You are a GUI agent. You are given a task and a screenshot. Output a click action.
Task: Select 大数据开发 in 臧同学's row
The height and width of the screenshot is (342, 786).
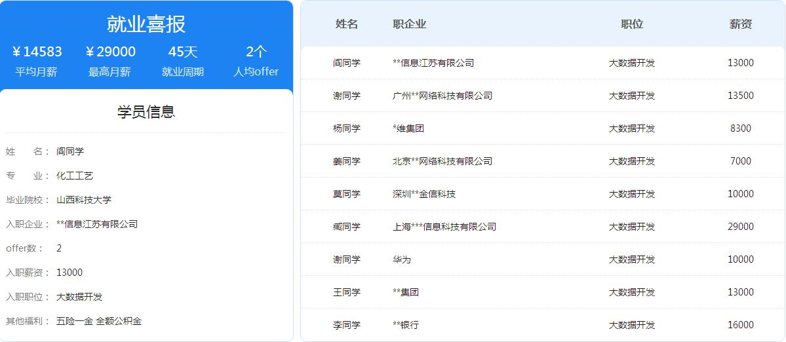click(631, 227)
